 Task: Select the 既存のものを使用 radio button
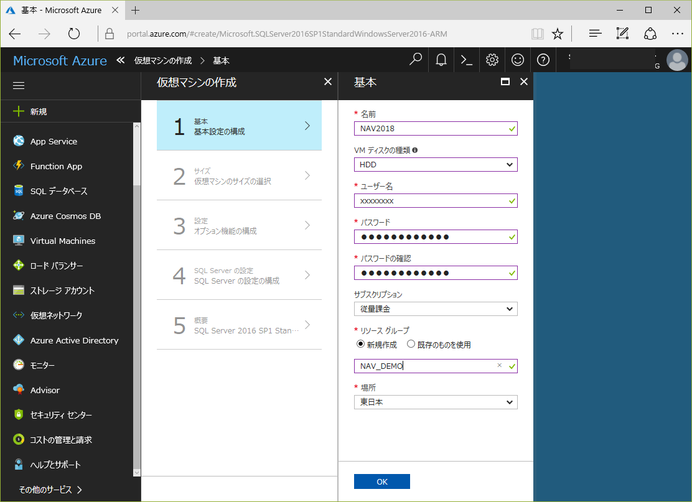411,344
